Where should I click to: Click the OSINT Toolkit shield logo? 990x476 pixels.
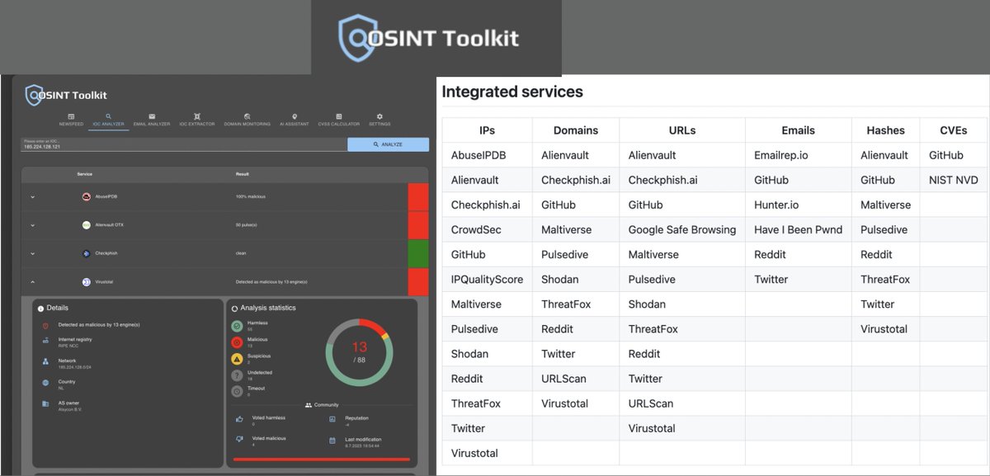33,94
